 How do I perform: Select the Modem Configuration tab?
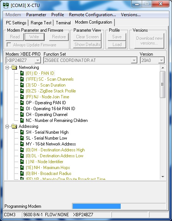point(93,22)
